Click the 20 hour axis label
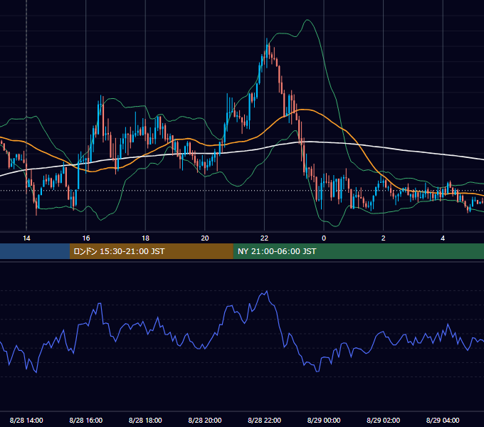The width and height of the screenshot is (484, 427). coord(205,238)
